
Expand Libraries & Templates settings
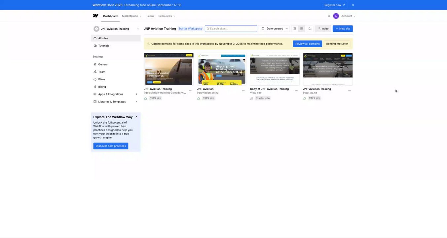[x=116, y=102]
